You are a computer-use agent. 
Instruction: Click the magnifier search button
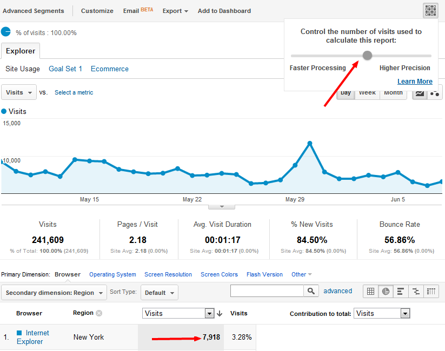coord(311,291)
